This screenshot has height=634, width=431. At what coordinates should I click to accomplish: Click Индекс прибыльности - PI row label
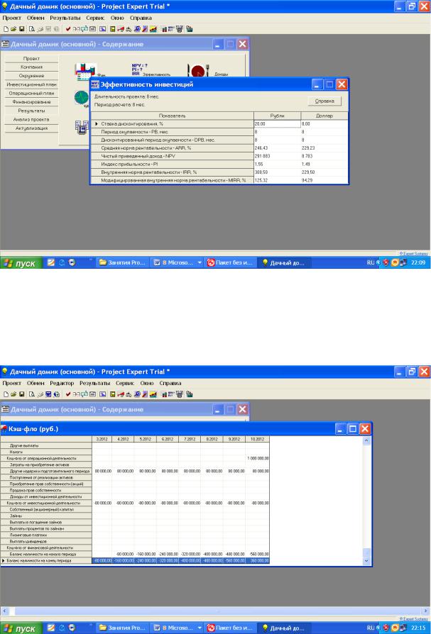coord(172,164)
